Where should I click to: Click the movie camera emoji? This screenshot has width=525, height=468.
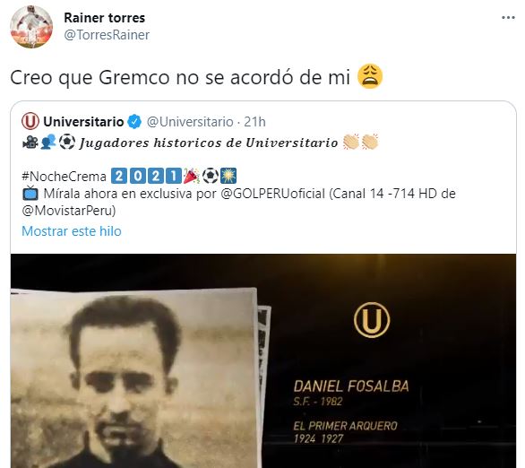[x=30, y=143]
